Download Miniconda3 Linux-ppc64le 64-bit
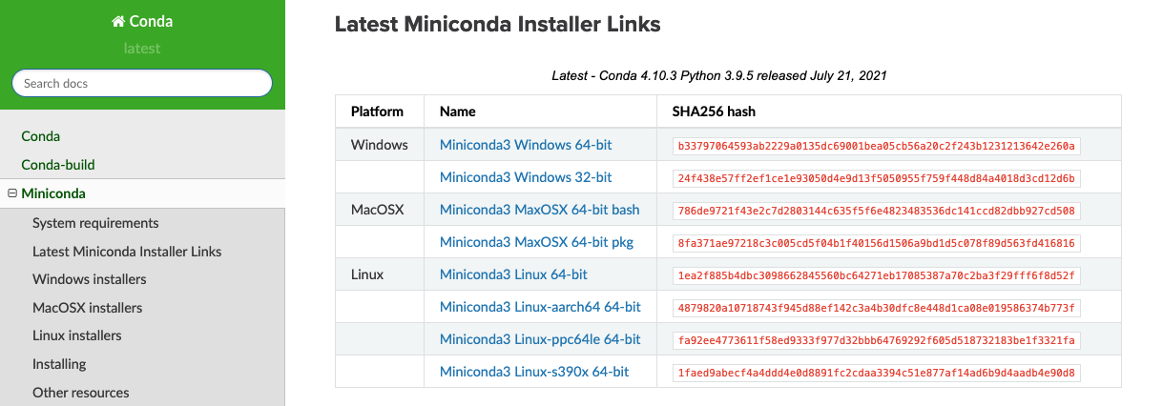1163x406 pixels. point(540,339)
